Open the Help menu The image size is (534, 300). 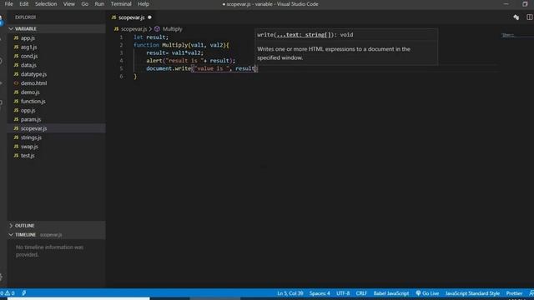pos(144,4)
